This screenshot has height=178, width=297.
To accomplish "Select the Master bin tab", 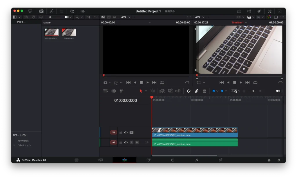I will pyautogui.click(x=47, y=22).
